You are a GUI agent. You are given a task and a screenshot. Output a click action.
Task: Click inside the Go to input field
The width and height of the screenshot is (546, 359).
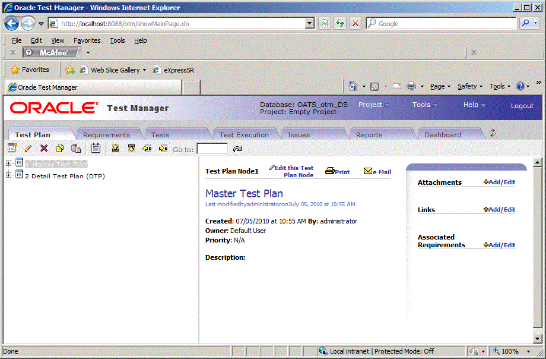click(211, 149)
